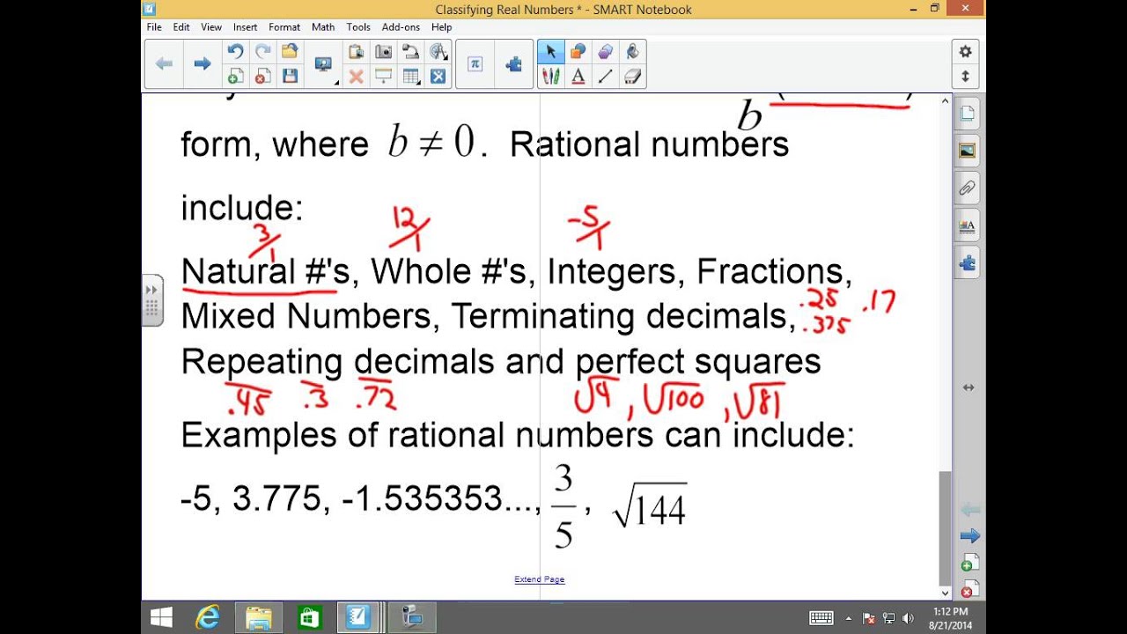This screenshot has width=1127, height=634.
Task: Open measurement tools dropdown
Action: click(x=438, y=52)
